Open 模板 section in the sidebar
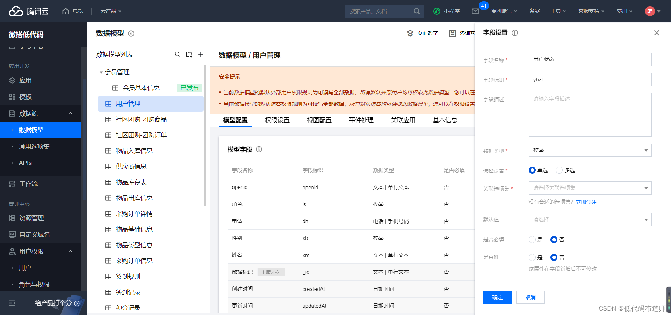This screenshot has height=315, width=671. [25, 97]
